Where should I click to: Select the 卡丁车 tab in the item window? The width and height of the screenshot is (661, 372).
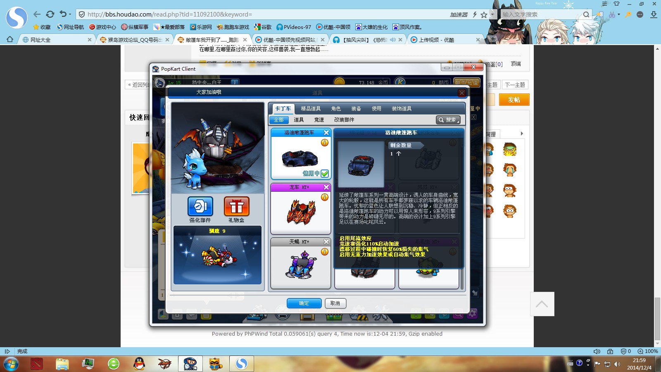(x=283, y=108)
